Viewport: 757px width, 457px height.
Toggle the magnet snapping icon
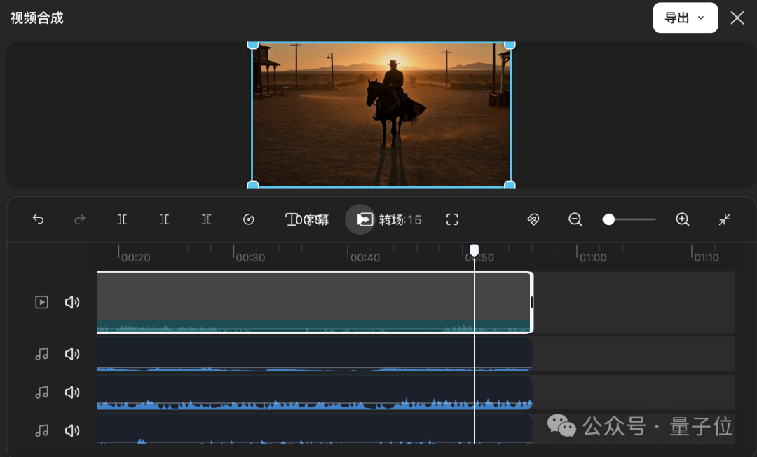pyautogui.click(x=533, y=219)
